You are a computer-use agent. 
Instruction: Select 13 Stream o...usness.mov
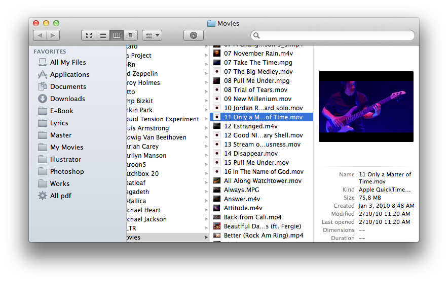click(x=262, y=145)
